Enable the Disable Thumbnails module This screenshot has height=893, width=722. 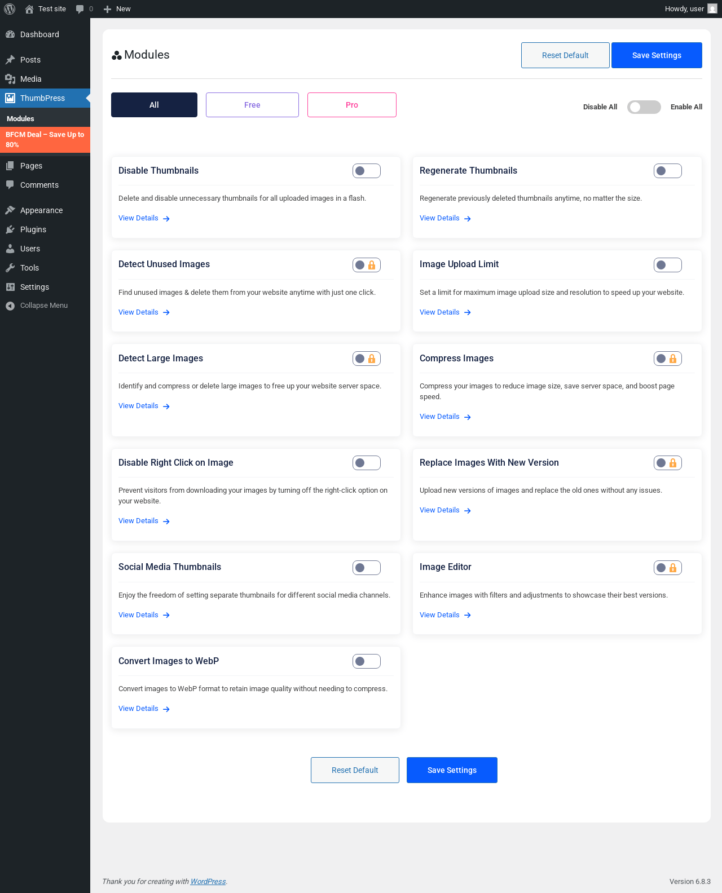(367, 171)
